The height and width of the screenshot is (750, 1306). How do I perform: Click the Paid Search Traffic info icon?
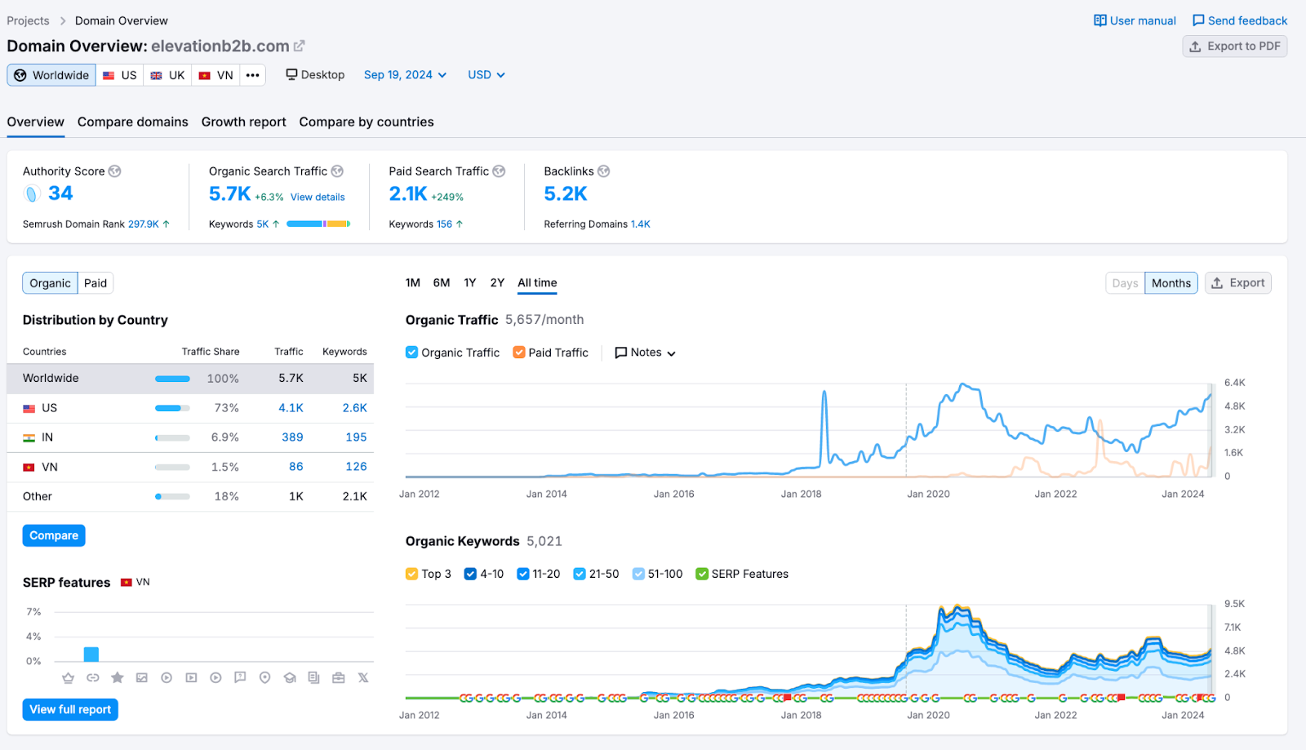(499, 171)
